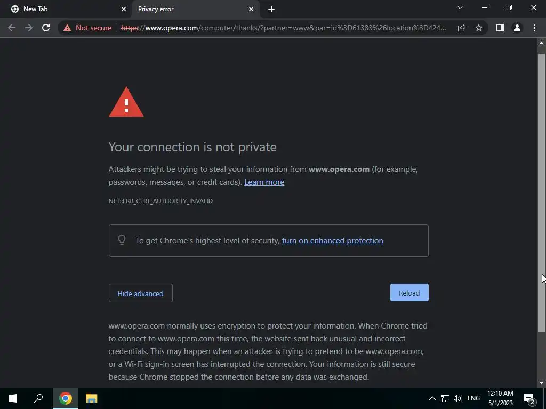Go forward using the forward arrow

click(29, 28)
